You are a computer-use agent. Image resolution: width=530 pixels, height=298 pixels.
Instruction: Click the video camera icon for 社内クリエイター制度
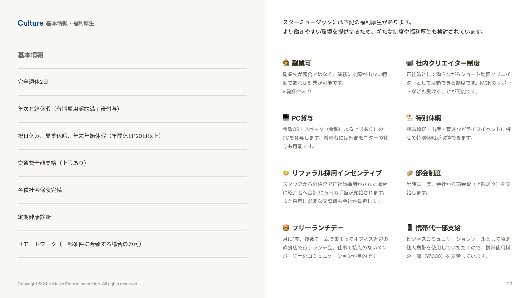[410, 63]
